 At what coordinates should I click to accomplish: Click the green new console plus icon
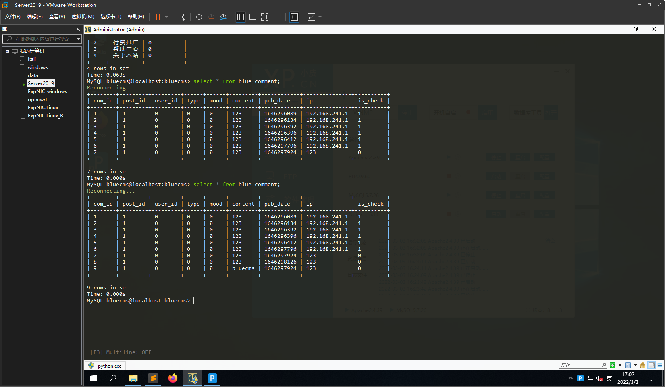(613, 365)
